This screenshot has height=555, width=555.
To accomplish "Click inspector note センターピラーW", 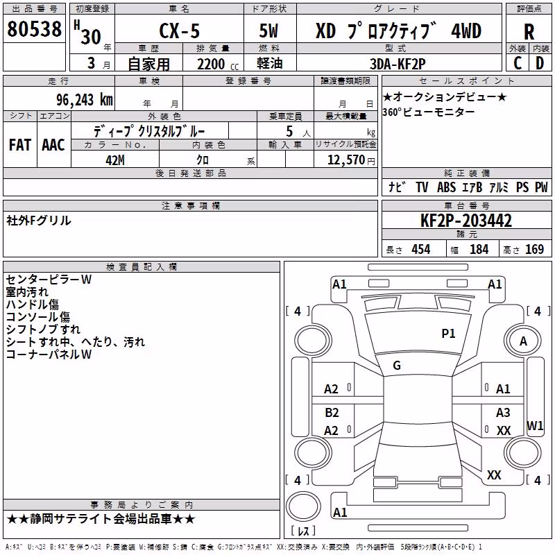I will [x=49, y=280].
